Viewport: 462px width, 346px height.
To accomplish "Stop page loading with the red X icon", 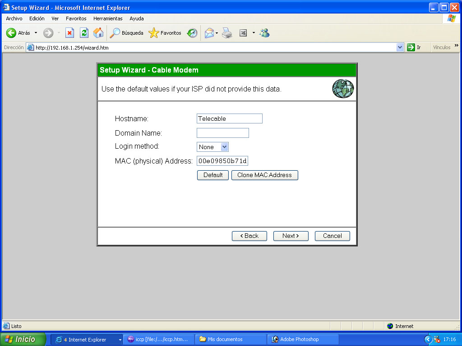I will [x=69, y=33].
